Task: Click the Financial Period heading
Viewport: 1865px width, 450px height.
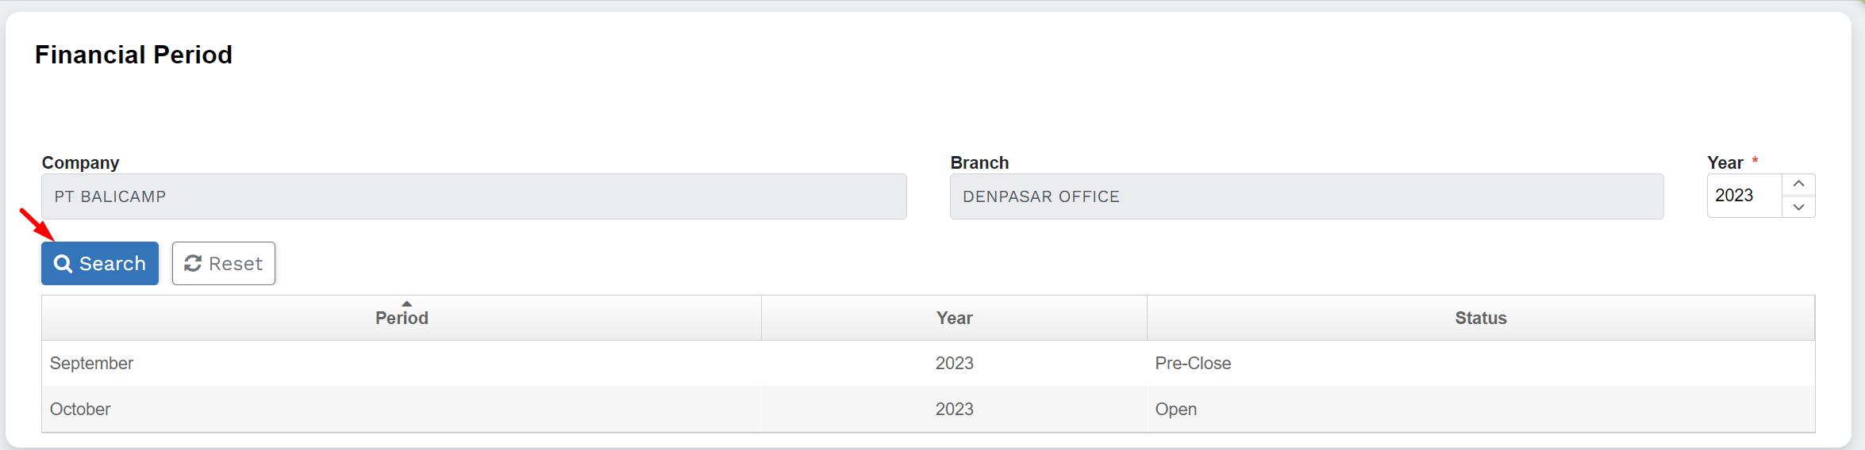Action: click(x=133, y=55)
